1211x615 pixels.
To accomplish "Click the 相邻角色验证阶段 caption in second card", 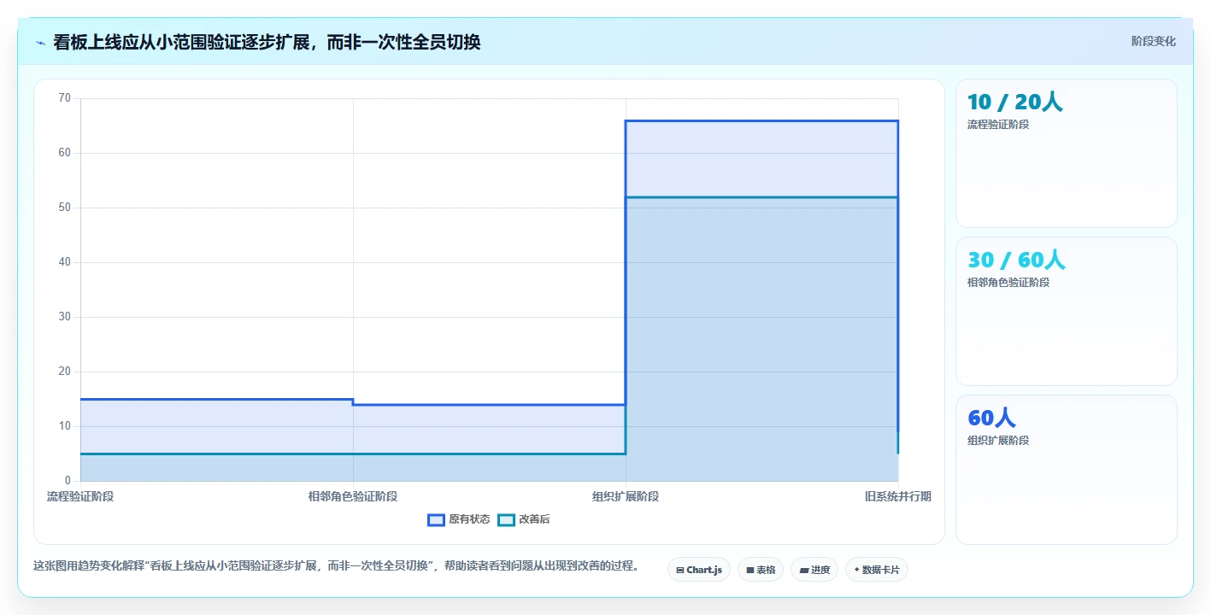I will [x=1008, y=283].
